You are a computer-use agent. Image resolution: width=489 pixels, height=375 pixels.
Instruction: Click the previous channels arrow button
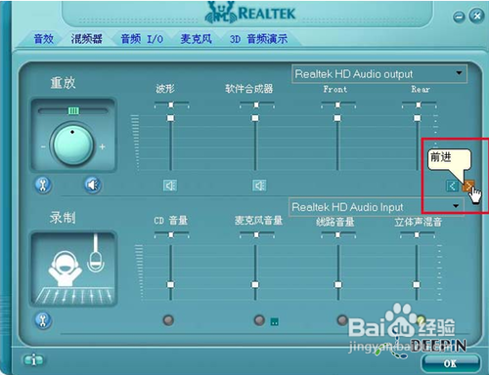coord(452,186)
